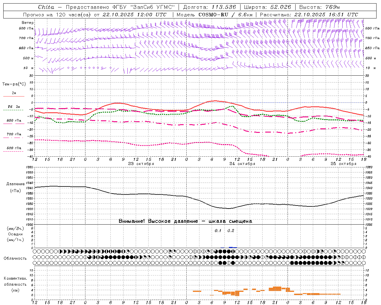
Task: Click the "Долгота: 113.536" longitude value
Action: 210,7
